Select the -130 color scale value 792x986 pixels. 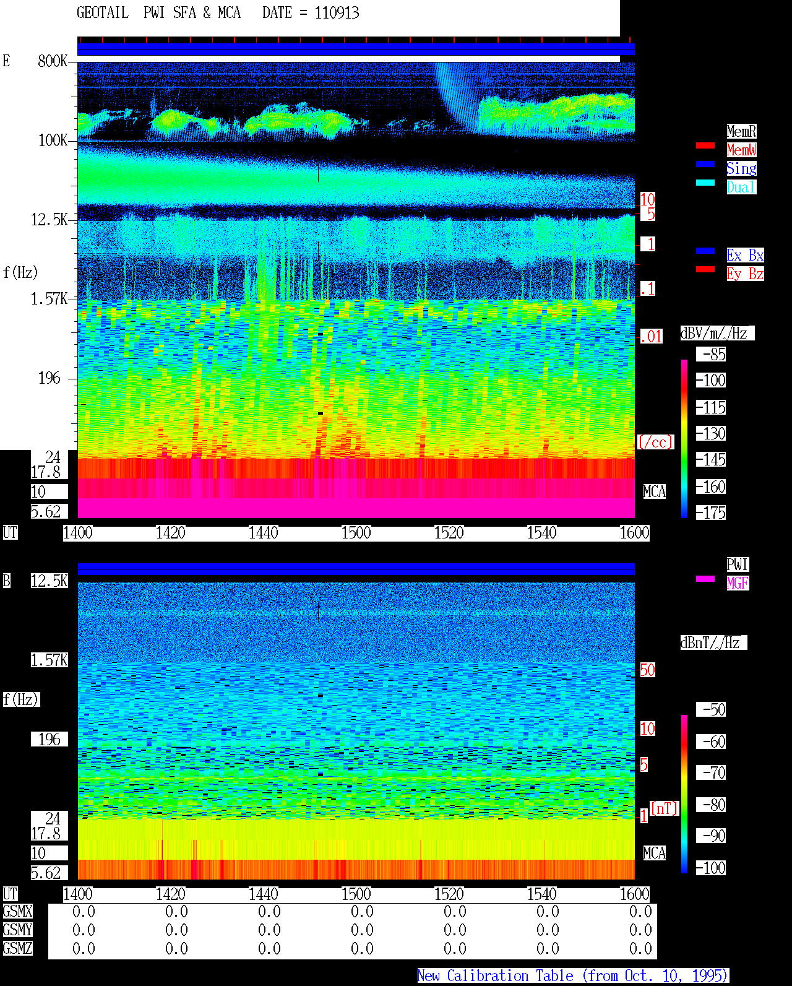click(711, 433)
